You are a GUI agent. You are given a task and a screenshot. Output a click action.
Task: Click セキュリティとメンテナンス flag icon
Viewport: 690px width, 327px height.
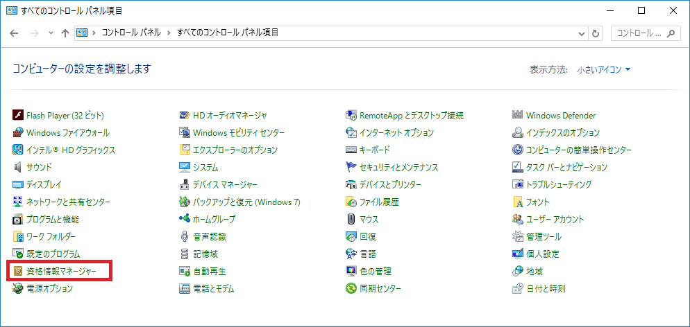(351, 167)
